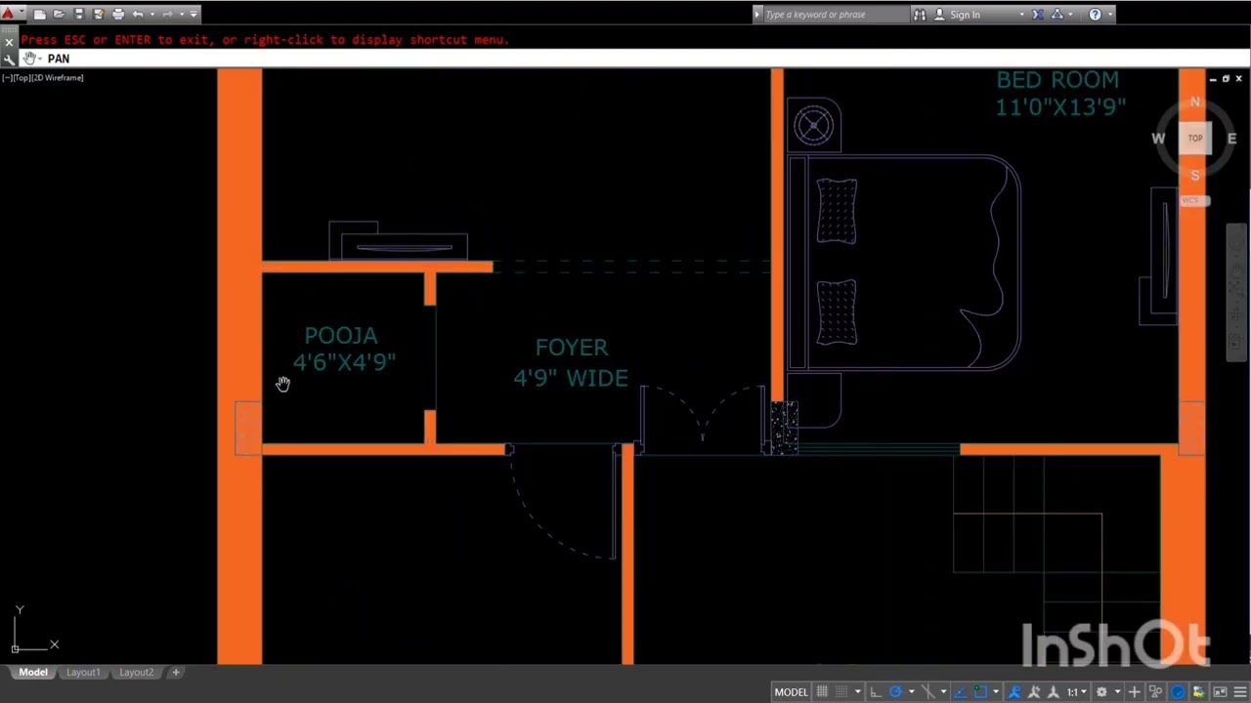The height and width of the screenshot is (703, 1251).
Task: Click the Plot printer icon
Action: tap(118, 15)
